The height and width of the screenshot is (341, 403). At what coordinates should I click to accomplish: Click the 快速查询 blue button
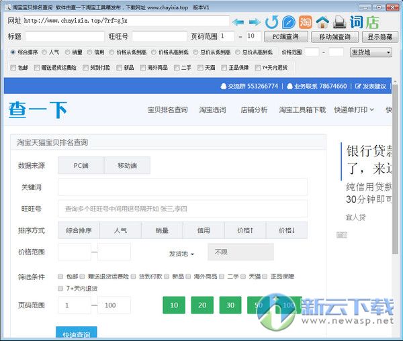pos(77,333)
